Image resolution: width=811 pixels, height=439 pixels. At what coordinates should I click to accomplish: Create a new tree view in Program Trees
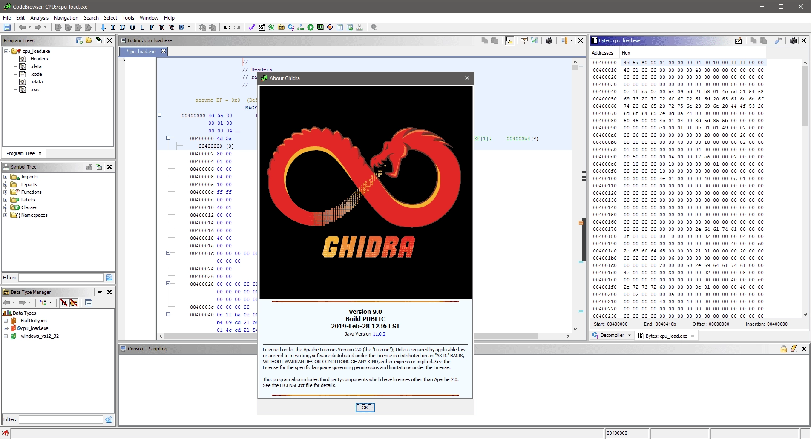79,40
